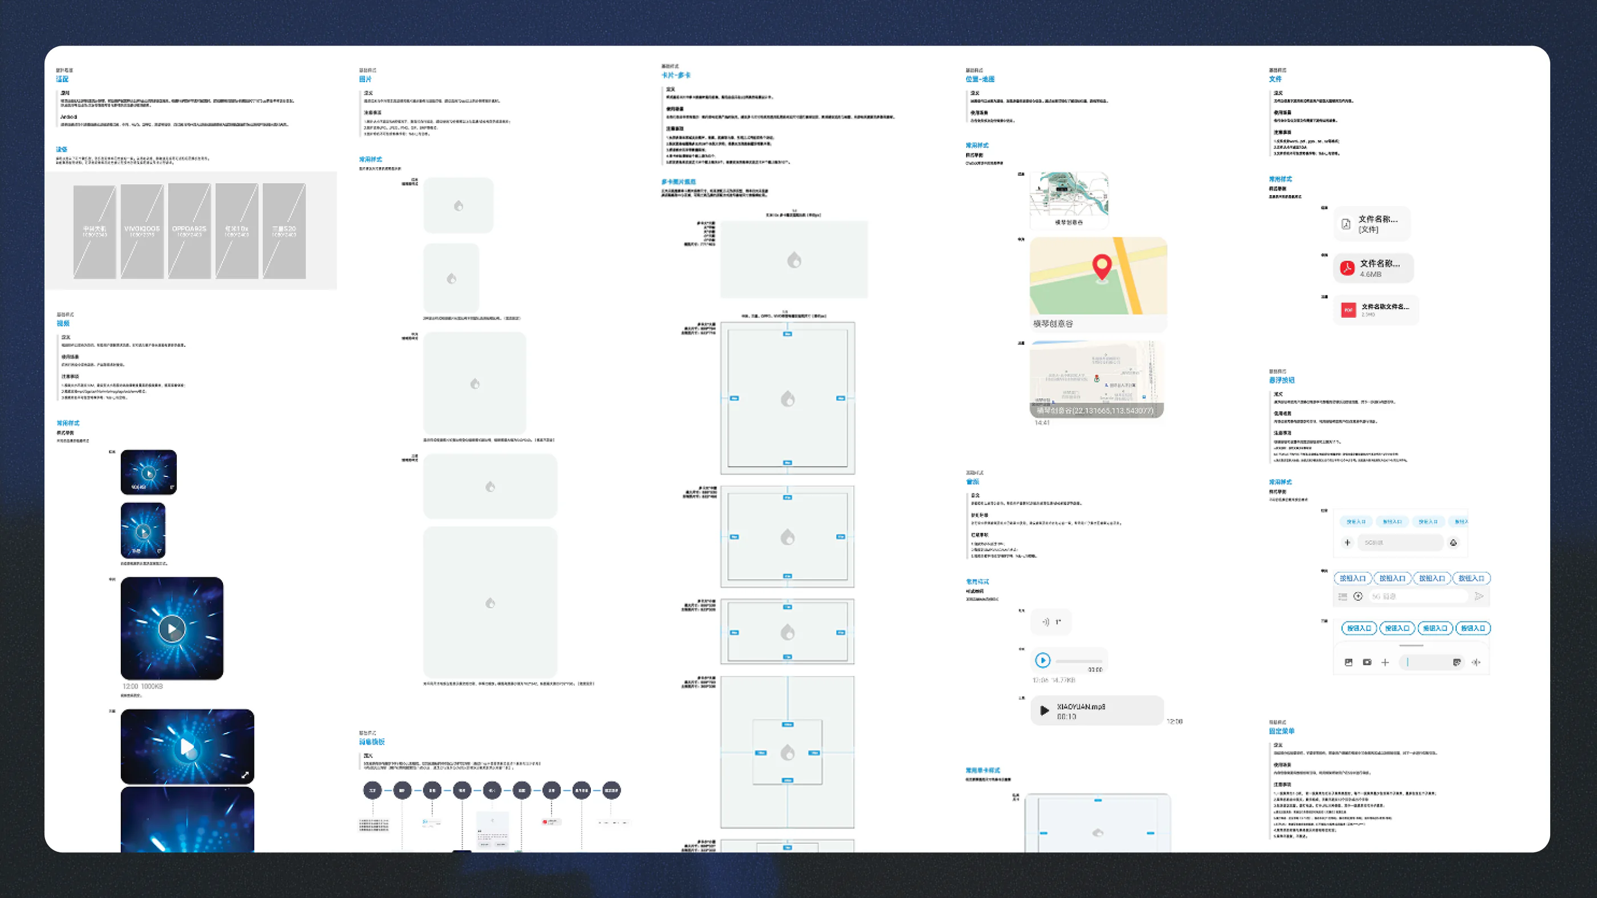Click the gallery image icon in bottom input bar
The image size is (1597, 898).
pos(1348,662)
